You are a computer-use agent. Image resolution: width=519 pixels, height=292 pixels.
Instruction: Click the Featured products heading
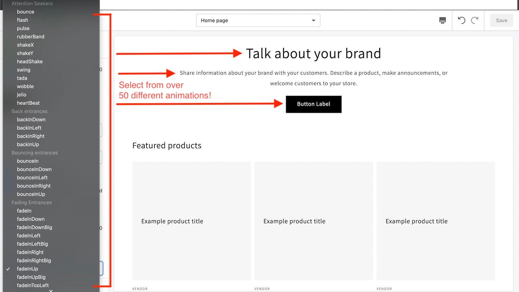coord(167,146)
